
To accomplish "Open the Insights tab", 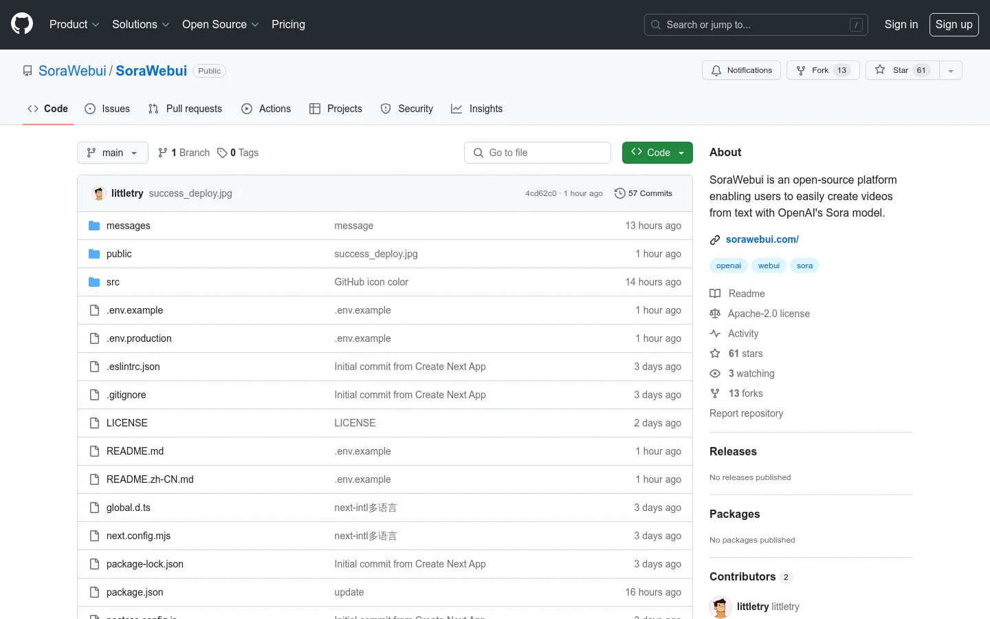I will (476, 109).
